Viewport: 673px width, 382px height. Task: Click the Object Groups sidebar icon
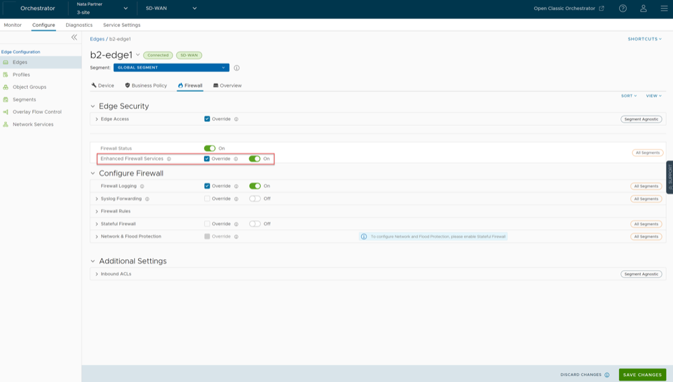(x=6, y=87)
